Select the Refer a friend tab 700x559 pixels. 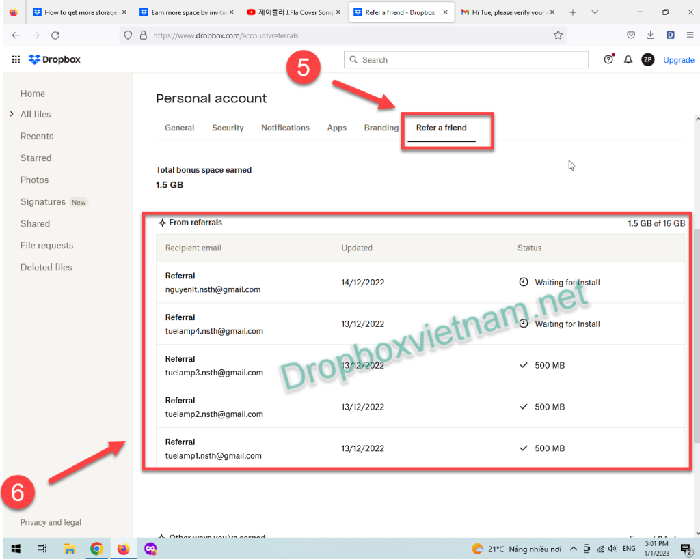[442, 128]
